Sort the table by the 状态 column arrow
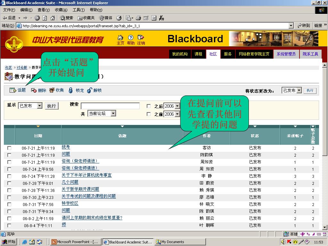Image resolution: width=328 pixels, height=246 pixels. pyautogui.click(x=255, y=126)
